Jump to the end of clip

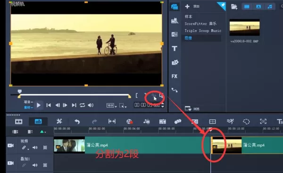pyautogui.click(x=74, y=105)
